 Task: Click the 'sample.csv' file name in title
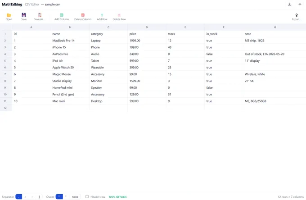point(52,5)
